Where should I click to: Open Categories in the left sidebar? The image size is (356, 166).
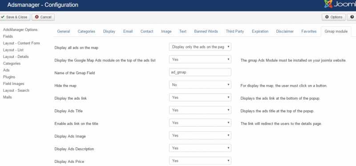coord(12,63)
